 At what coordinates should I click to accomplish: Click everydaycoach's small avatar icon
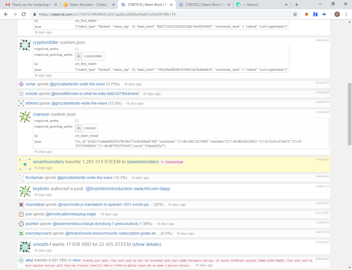pyautogui.click(x=21, y=234)
